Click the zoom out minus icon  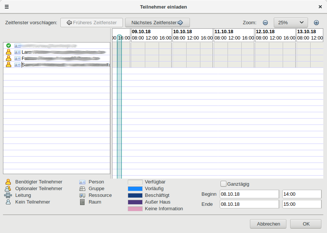[265, 22]
